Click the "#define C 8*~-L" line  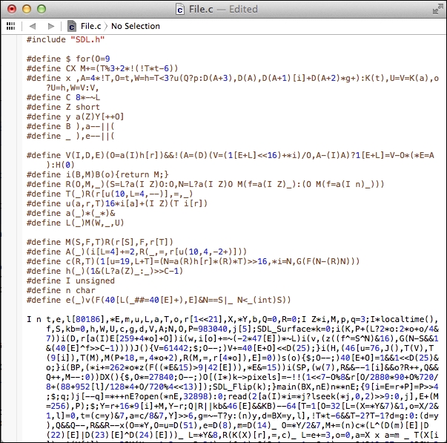click(x=62, y=97)
